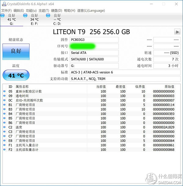Click the 良好 health status button

coord(16,52)
